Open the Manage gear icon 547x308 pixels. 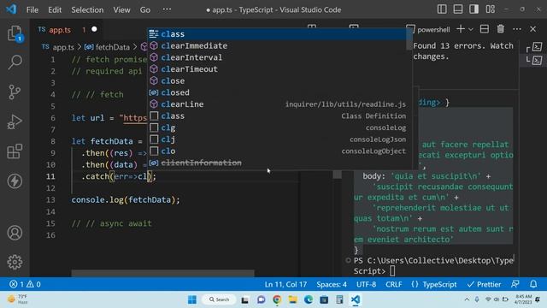[15, 262]
